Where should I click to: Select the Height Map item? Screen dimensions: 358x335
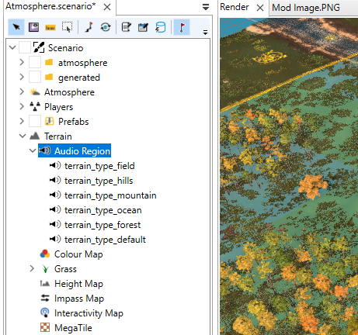(78, 284)
